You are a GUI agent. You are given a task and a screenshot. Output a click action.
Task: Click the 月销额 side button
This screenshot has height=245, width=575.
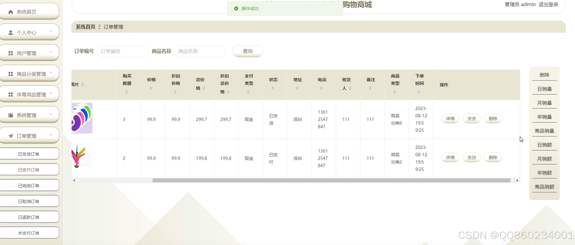(544, 159)
